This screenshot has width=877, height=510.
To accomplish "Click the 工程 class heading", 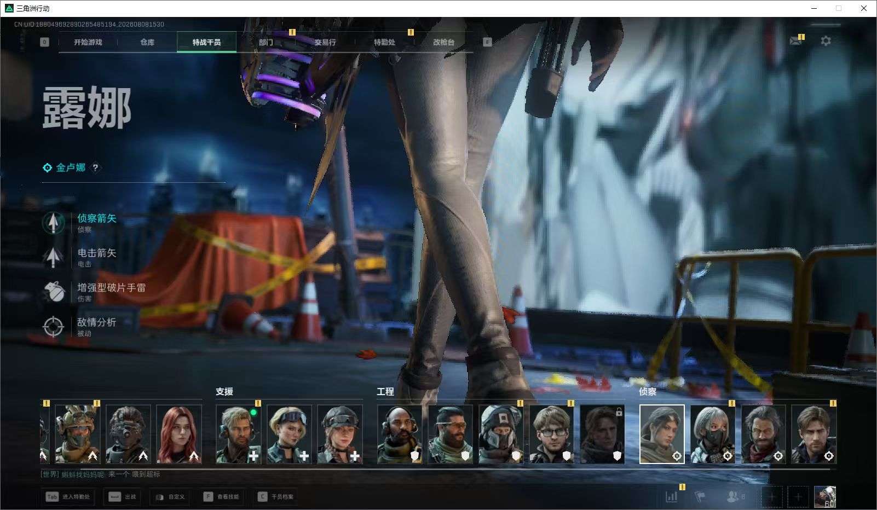I will pyautogui.click(x=385, y=391).
